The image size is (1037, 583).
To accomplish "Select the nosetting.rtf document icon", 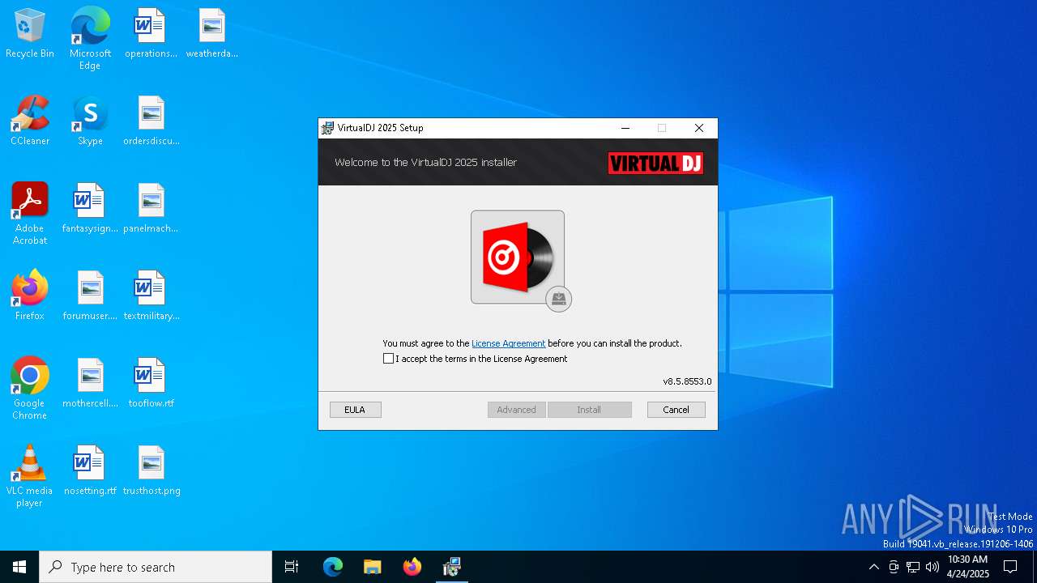I will (90, 471).
